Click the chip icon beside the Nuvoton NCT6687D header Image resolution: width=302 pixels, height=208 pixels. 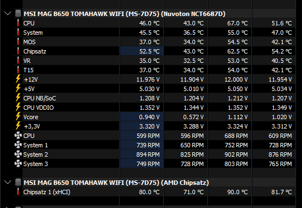(x=18, y=13)
